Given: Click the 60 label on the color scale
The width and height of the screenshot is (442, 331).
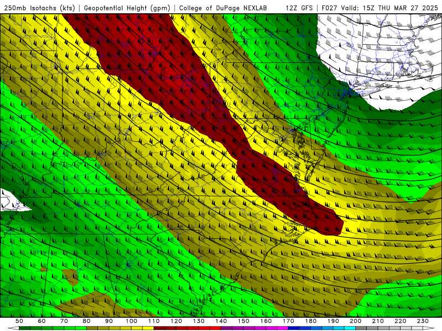Looking at the screenshot, I should 41,321.
